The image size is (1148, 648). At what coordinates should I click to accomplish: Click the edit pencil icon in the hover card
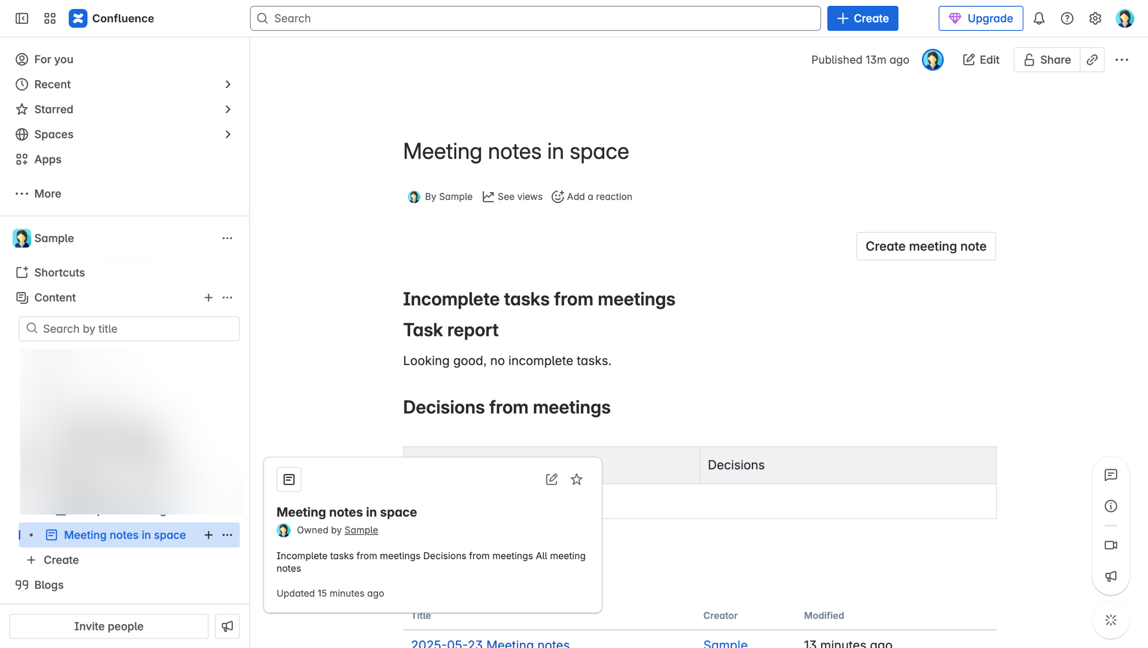551,479
